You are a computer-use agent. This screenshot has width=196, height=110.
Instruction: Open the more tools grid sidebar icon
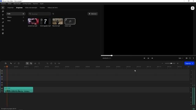click(3, 33)
